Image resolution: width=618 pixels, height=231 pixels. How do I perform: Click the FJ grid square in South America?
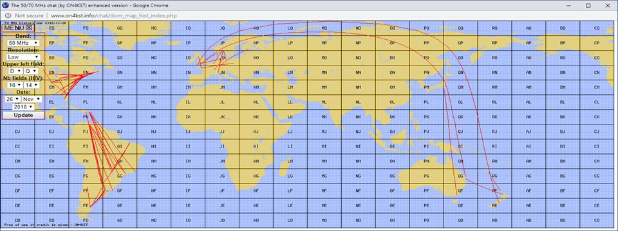click(86, 131)
